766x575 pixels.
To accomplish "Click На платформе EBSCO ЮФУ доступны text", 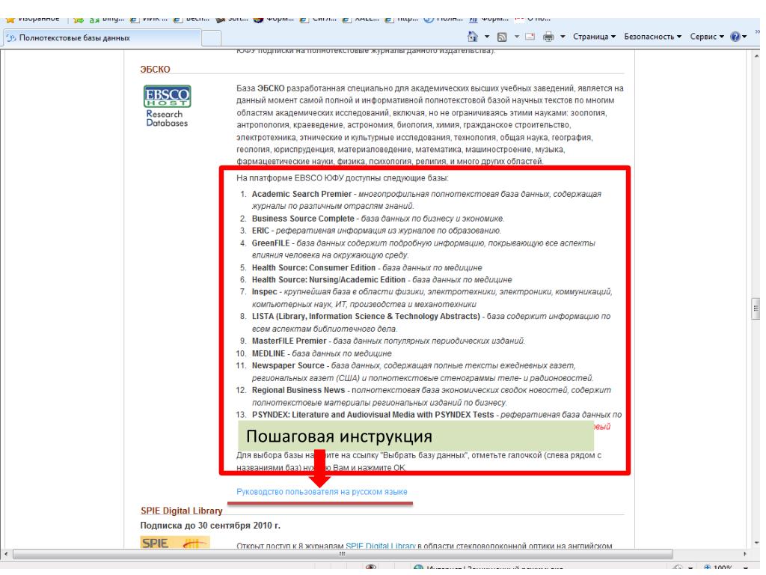I will click(x=342, y=178).
